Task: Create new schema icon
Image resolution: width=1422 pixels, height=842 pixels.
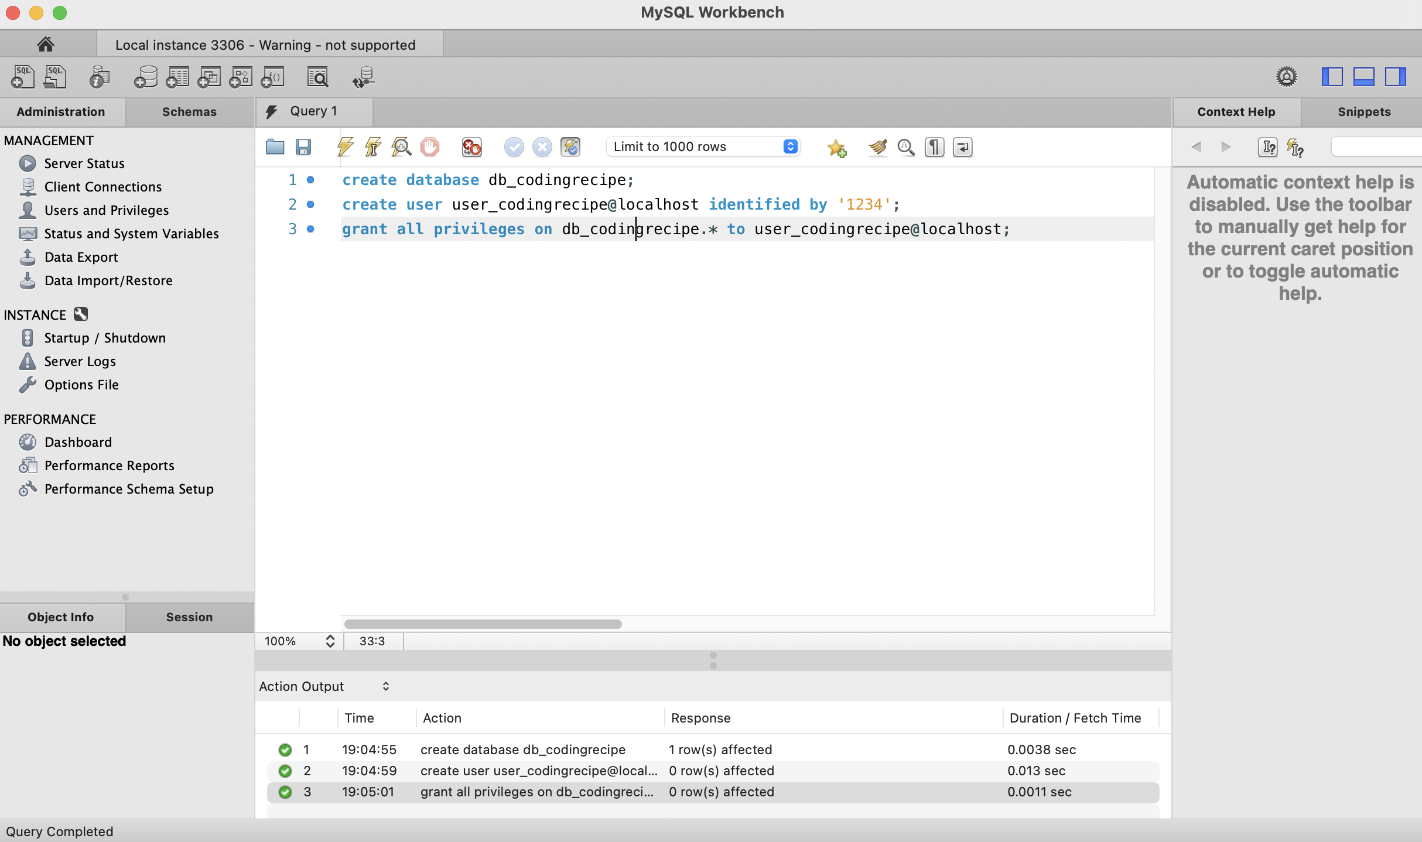Action: [x=146, y=77]
